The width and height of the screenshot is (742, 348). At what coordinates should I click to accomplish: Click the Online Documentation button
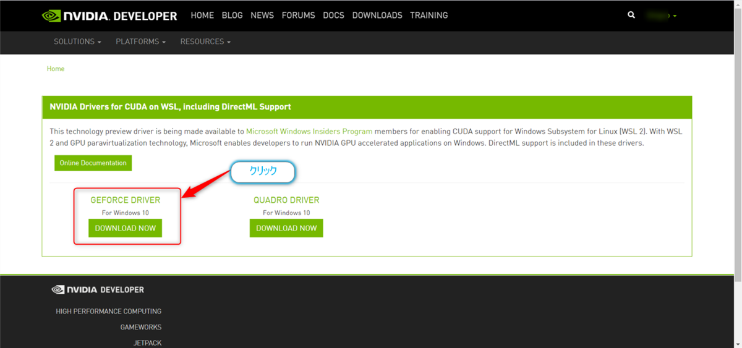(93, 163)
